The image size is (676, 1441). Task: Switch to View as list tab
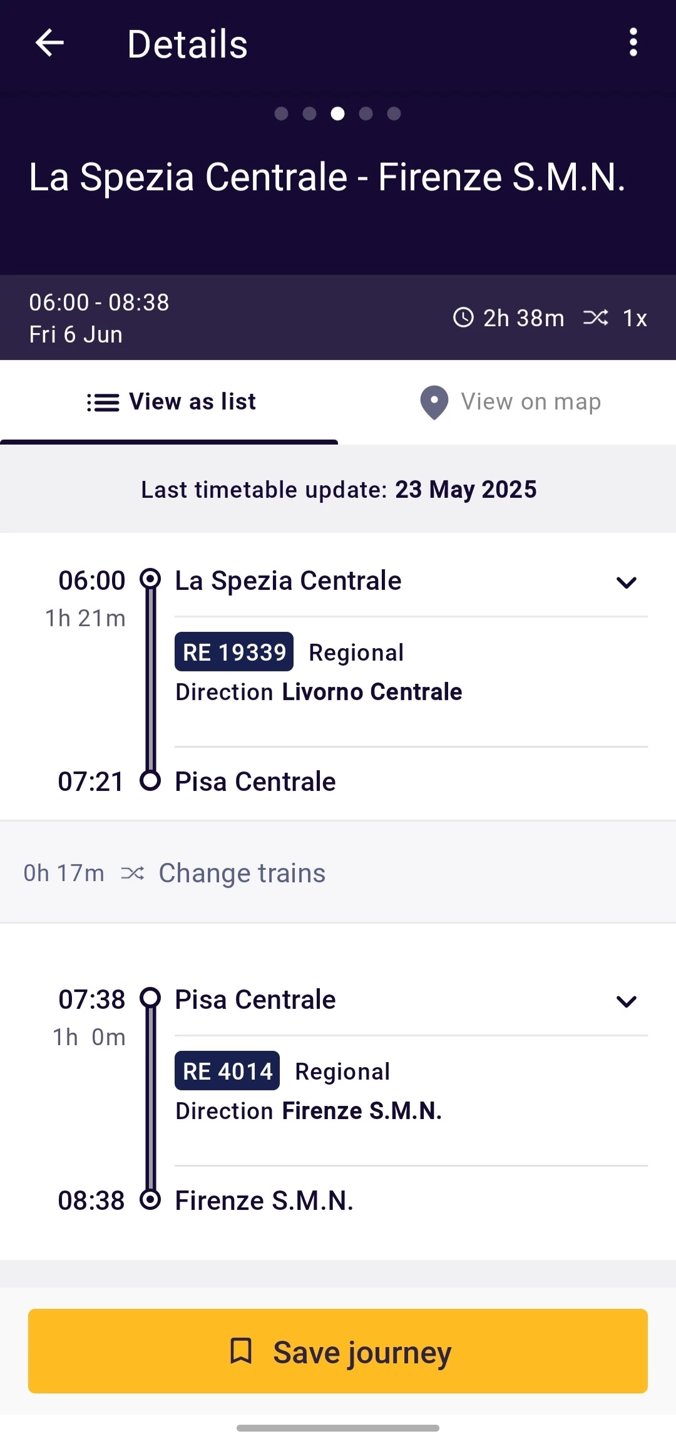tap(170, 402)
